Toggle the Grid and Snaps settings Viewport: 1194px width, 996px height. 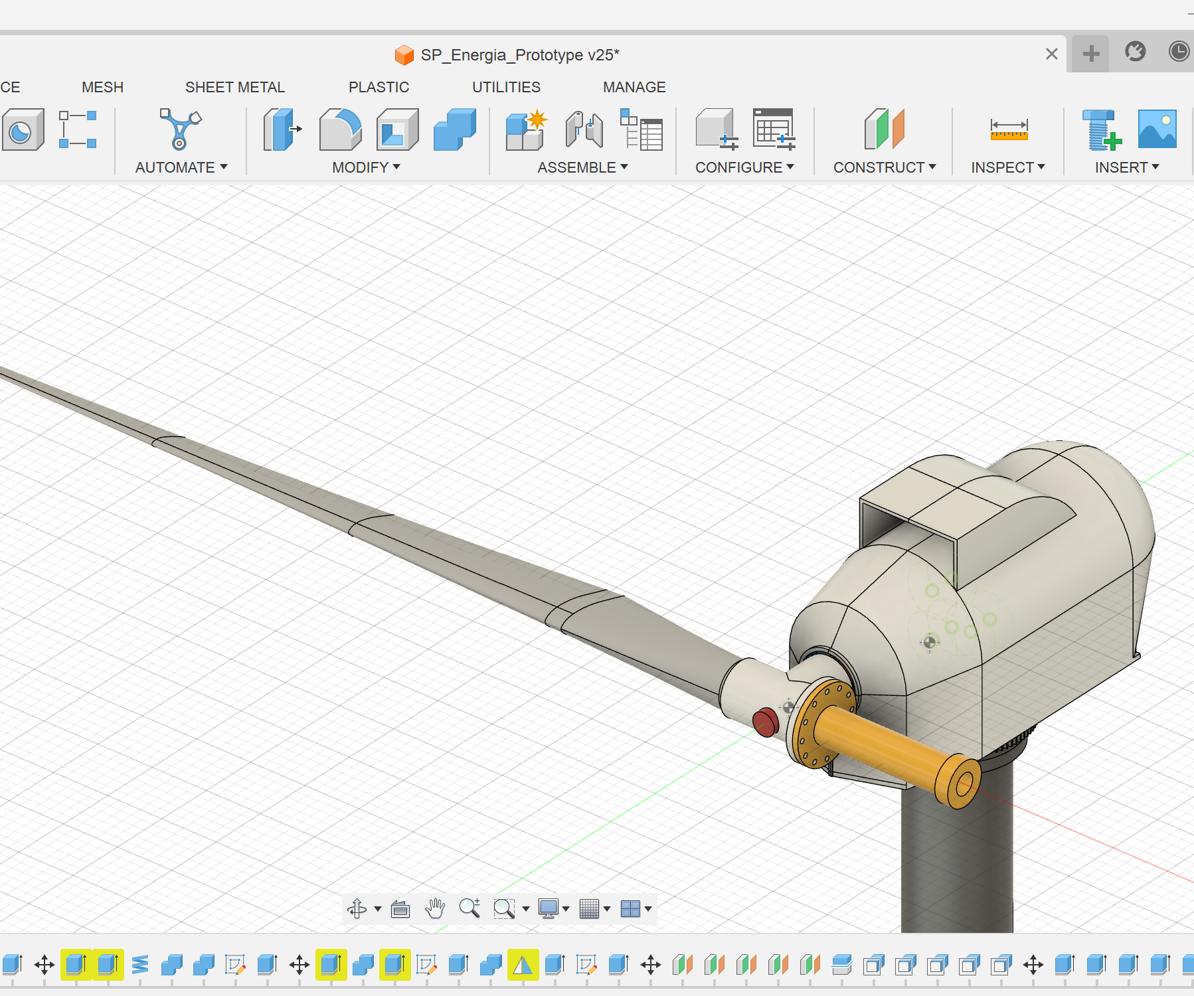590,909
